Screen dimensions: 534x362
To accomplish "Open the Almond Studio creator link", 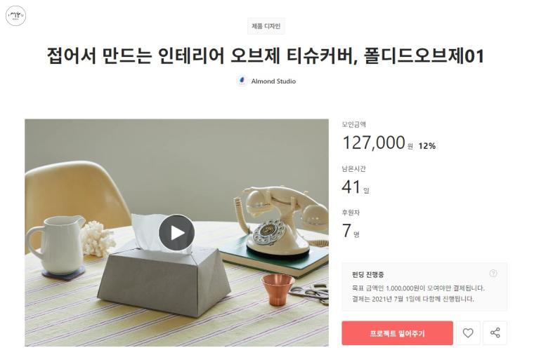I will click(x=273, y=81).
